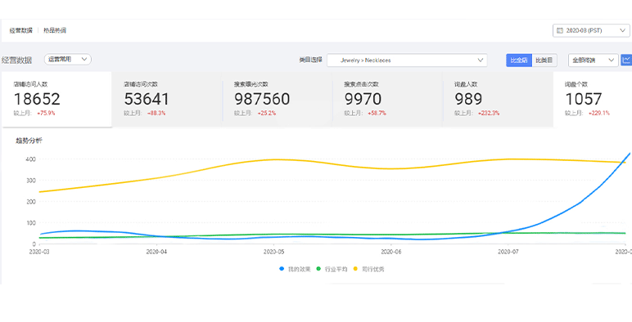632x322 pixels.
Task: Switch to the second top tab beside 经营数据
Action: tap(55, 30)
